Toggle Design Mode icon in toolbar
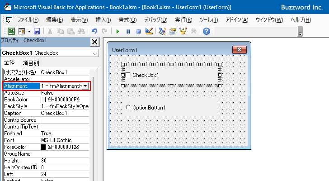The width and height of the screenshot is (329, 181). [149, 31]
